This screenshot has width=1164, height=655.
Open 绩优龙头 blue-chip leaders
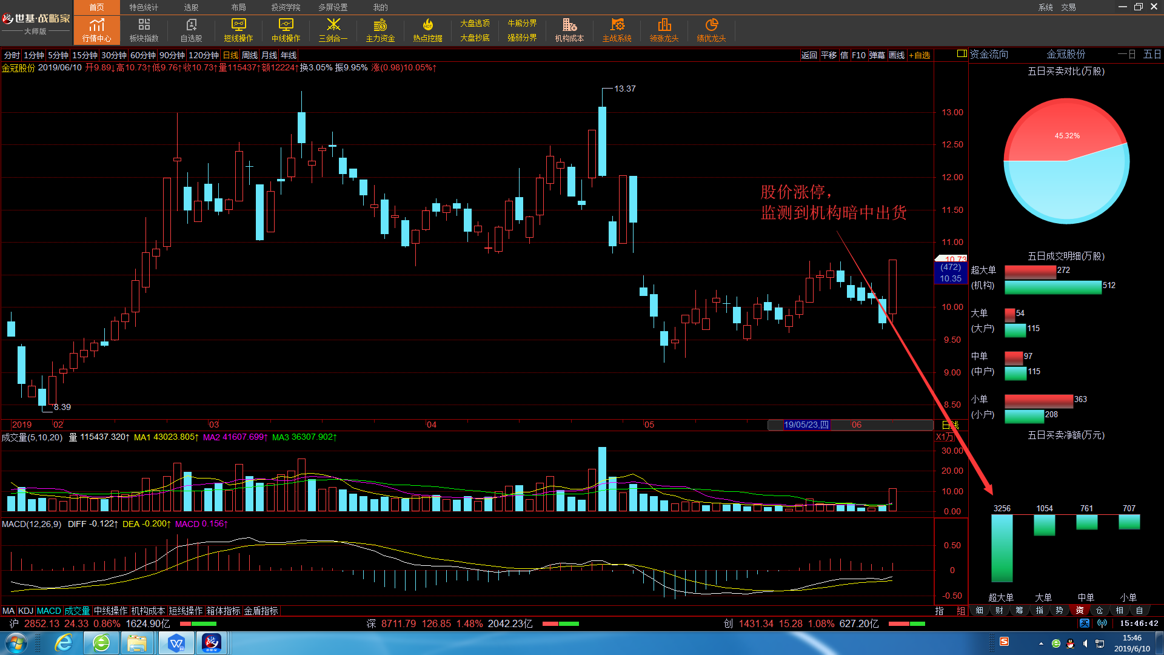(711, 30)
